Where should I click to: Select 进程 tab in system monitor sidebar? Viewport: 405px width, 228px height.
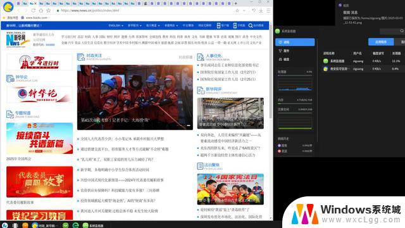(295, 42)
